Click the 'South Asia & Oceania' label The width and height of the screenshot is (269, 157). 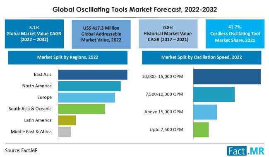click(30, 109)
